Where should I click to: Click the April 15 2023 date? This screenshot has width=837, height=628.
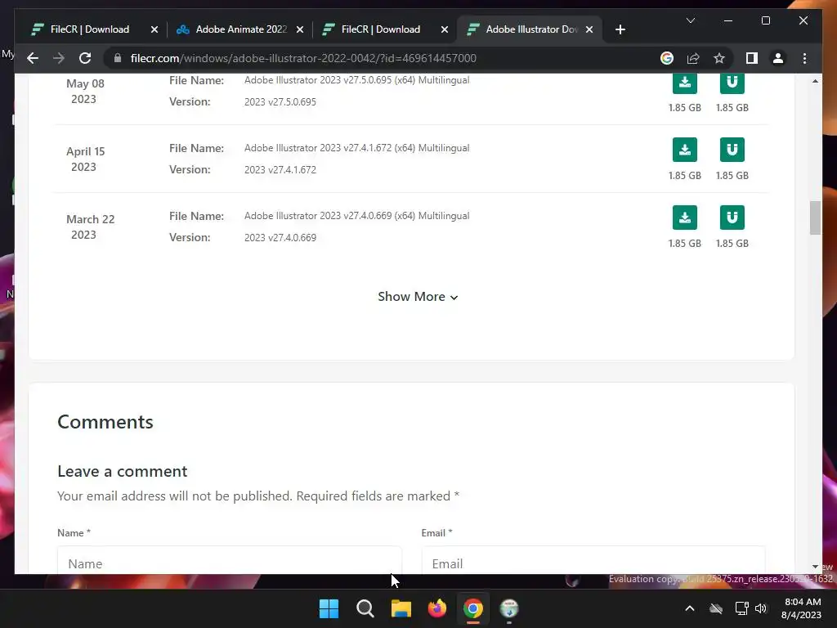click(x=85, y=159)
